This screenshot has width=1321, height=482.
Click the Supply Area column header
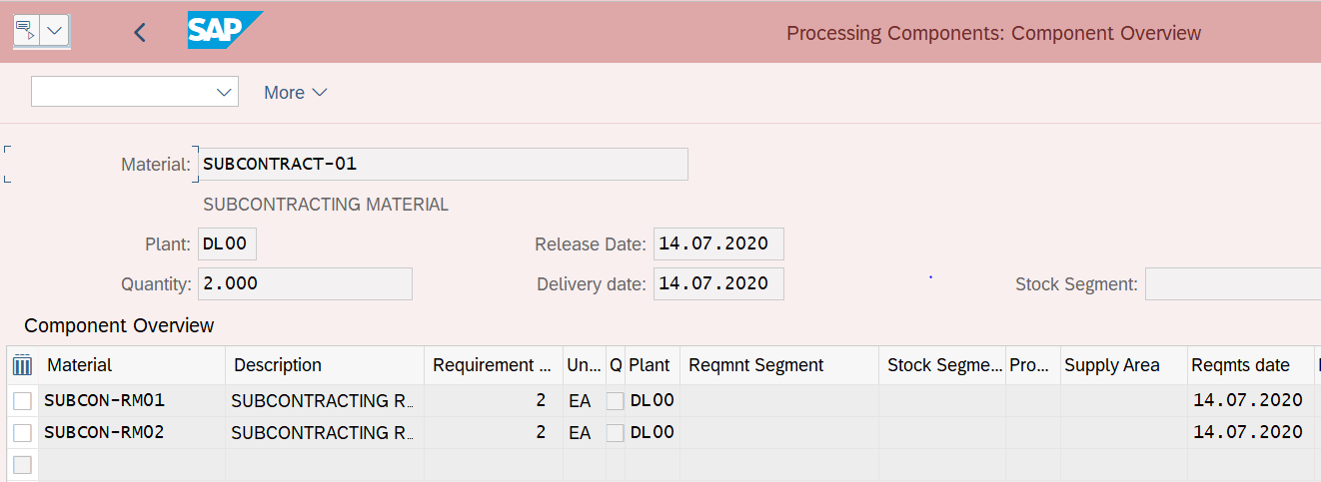pos(1112,365)
